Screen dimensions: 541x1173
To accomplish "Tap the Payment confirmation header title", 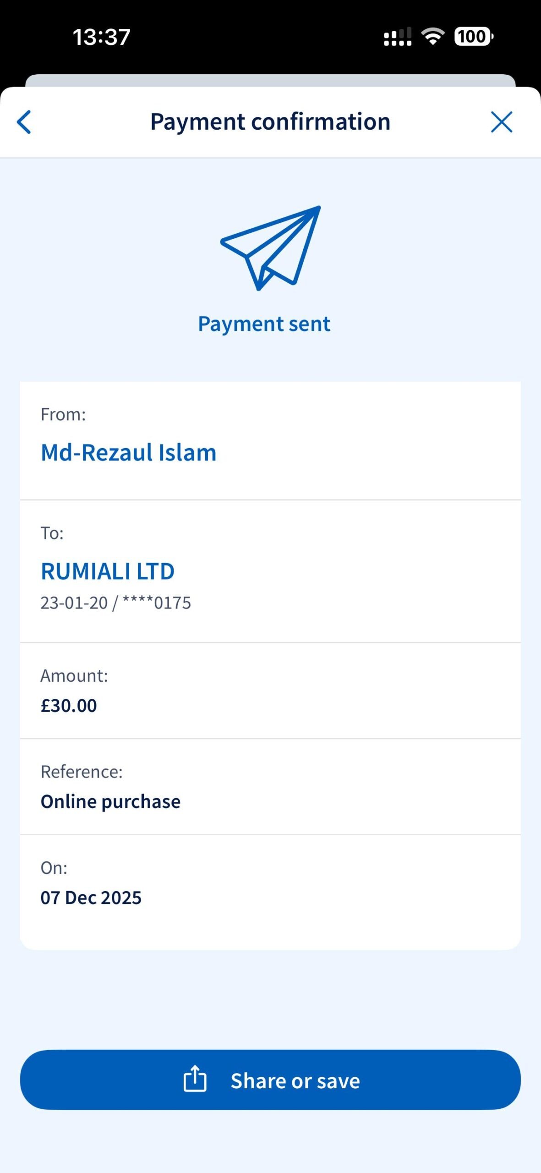I will [270, 122].
